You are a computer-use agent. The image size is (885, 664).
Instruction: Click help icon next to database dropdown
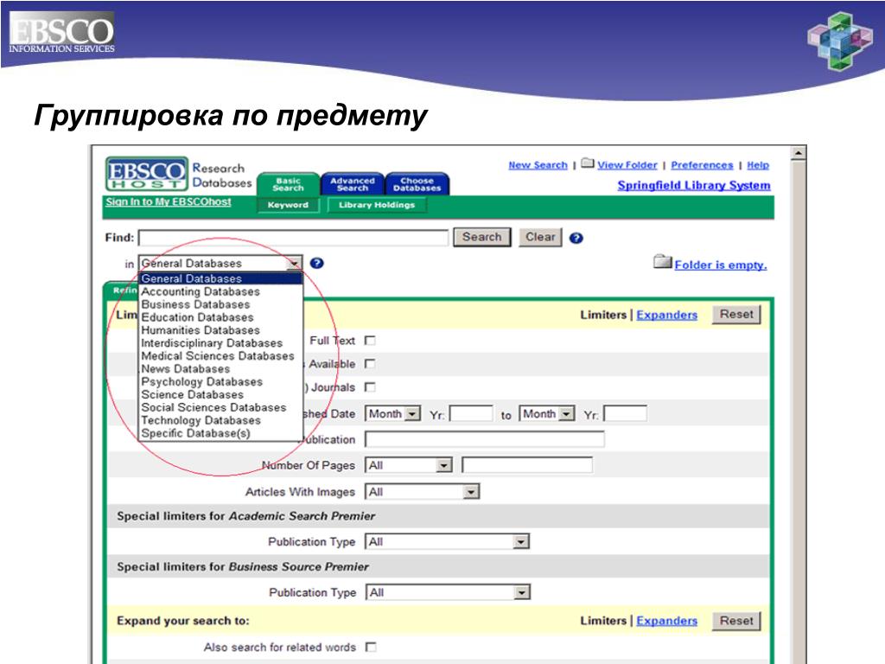coord(316,263)
